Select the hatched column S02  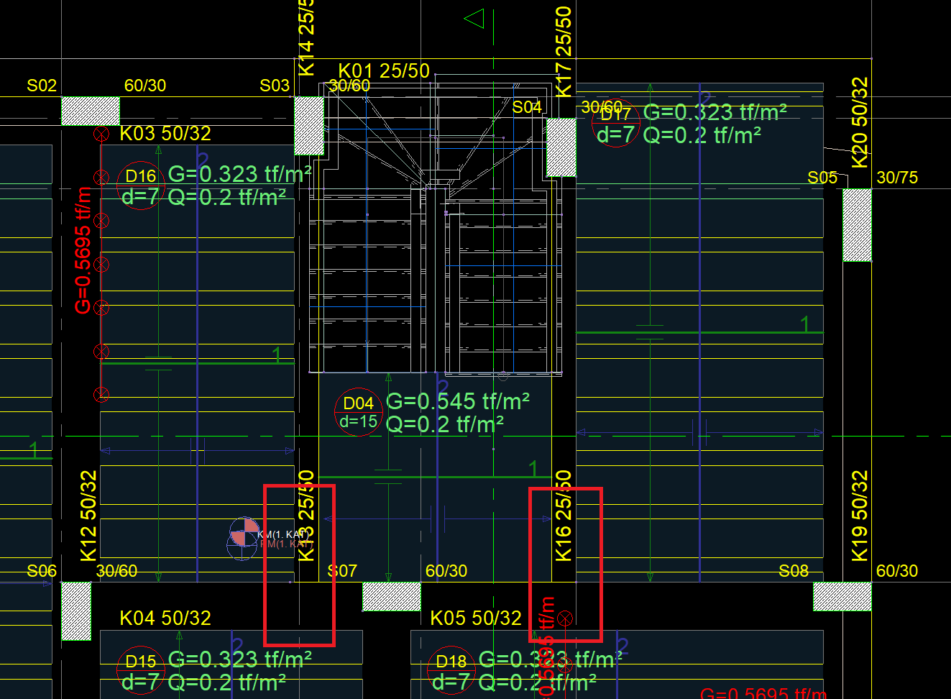tap(91, 111)
